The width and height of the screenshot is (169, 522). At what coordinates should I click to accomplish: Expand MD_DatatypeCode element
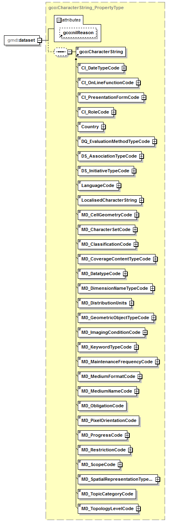[125, 274]
